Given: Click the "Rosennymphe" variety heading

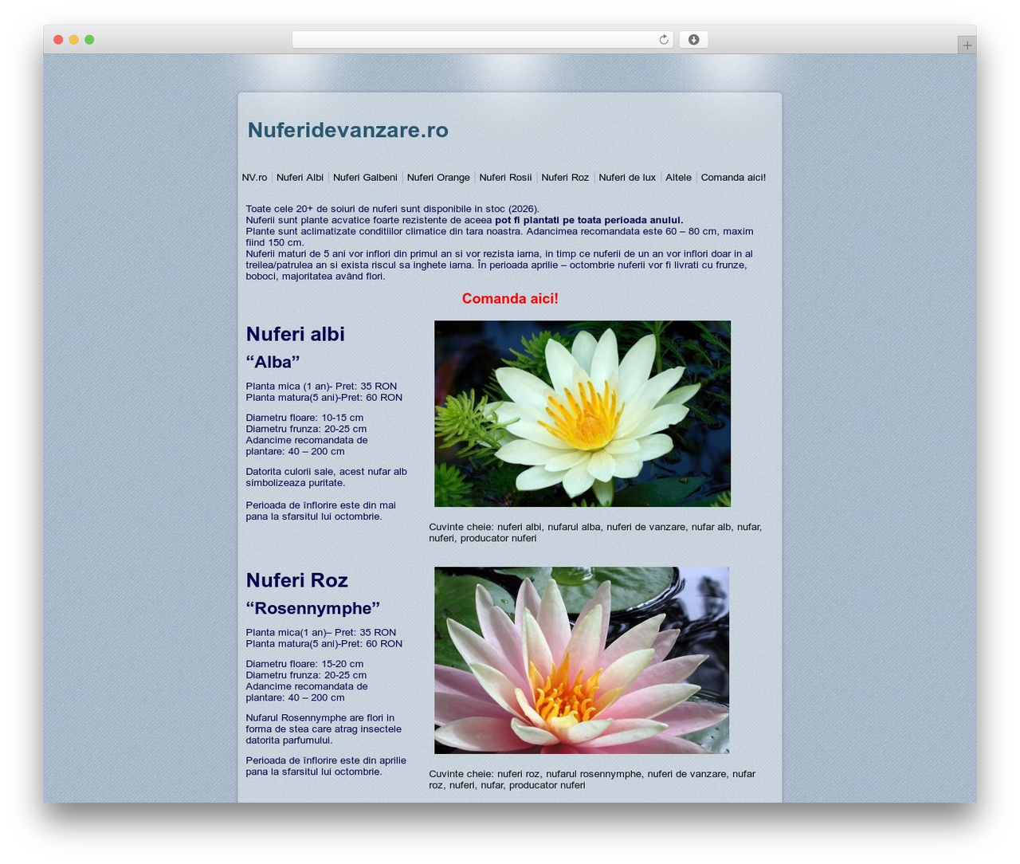Looking at the screenshot, I should [x=312, y=608].
